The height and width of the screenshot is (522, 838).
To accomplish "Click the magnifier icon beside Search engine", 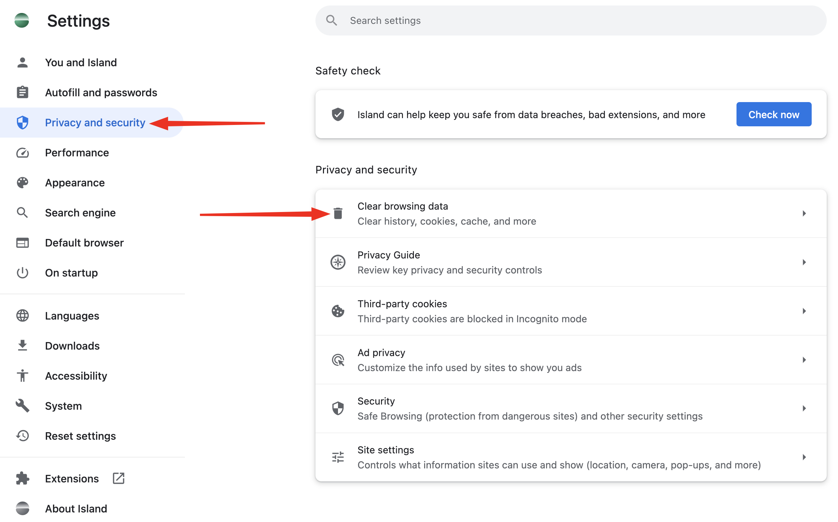I will coord(23,213).
